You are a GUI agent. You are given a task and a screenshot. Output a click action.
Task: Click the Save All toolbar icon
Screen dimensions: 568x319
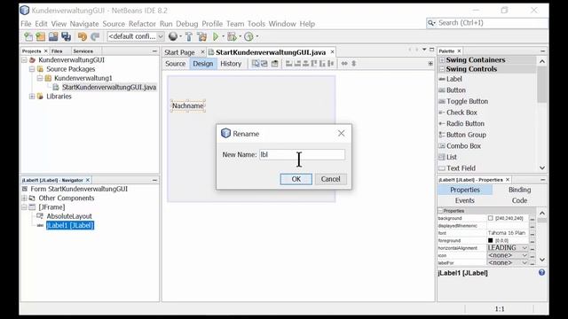(66, 36)
